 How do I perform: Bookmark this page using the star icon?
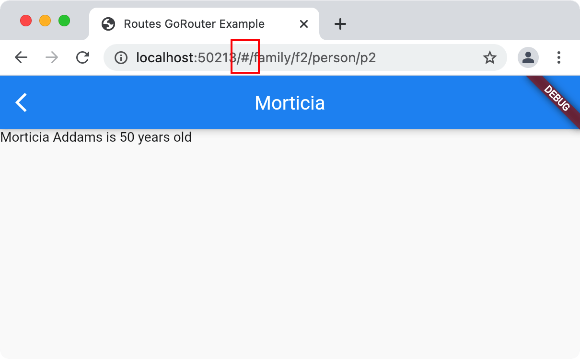[x=490, y=57]
